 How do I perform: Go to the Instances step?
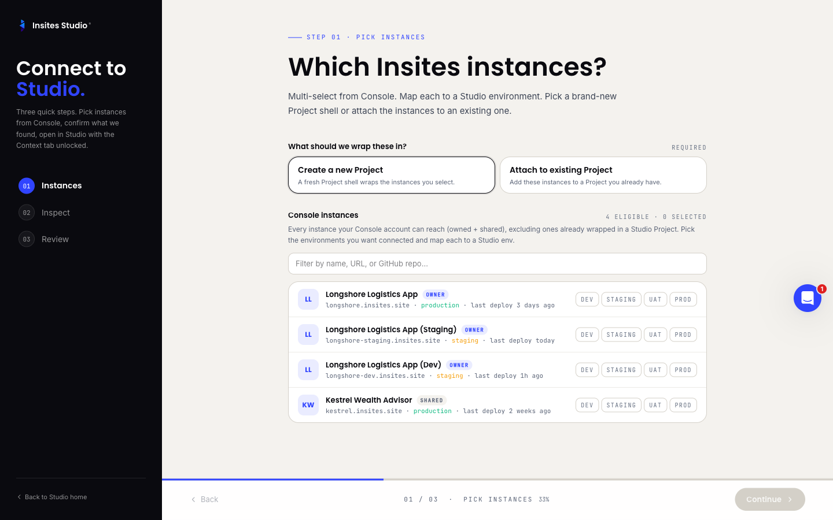pos(61,185)
